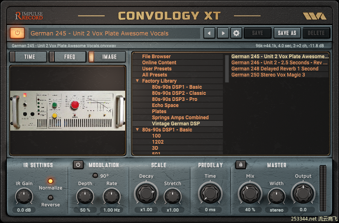The image size is (339, 223).
Task: Click the hardware reverb unit image
Action: coord(68,111)
